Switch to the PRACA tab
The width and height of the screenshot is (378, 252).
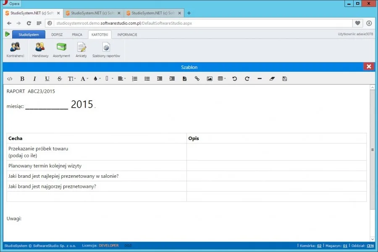point(77,35)
